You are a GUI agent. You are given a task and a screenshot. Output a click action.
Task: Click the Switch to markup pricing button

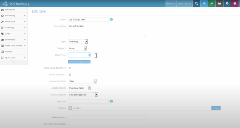(79, 62)
